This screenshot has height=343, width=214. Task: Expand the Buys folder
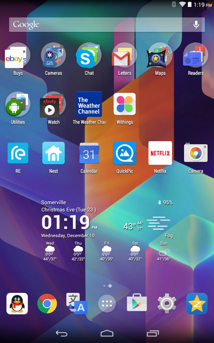click(x=18, y=55)
